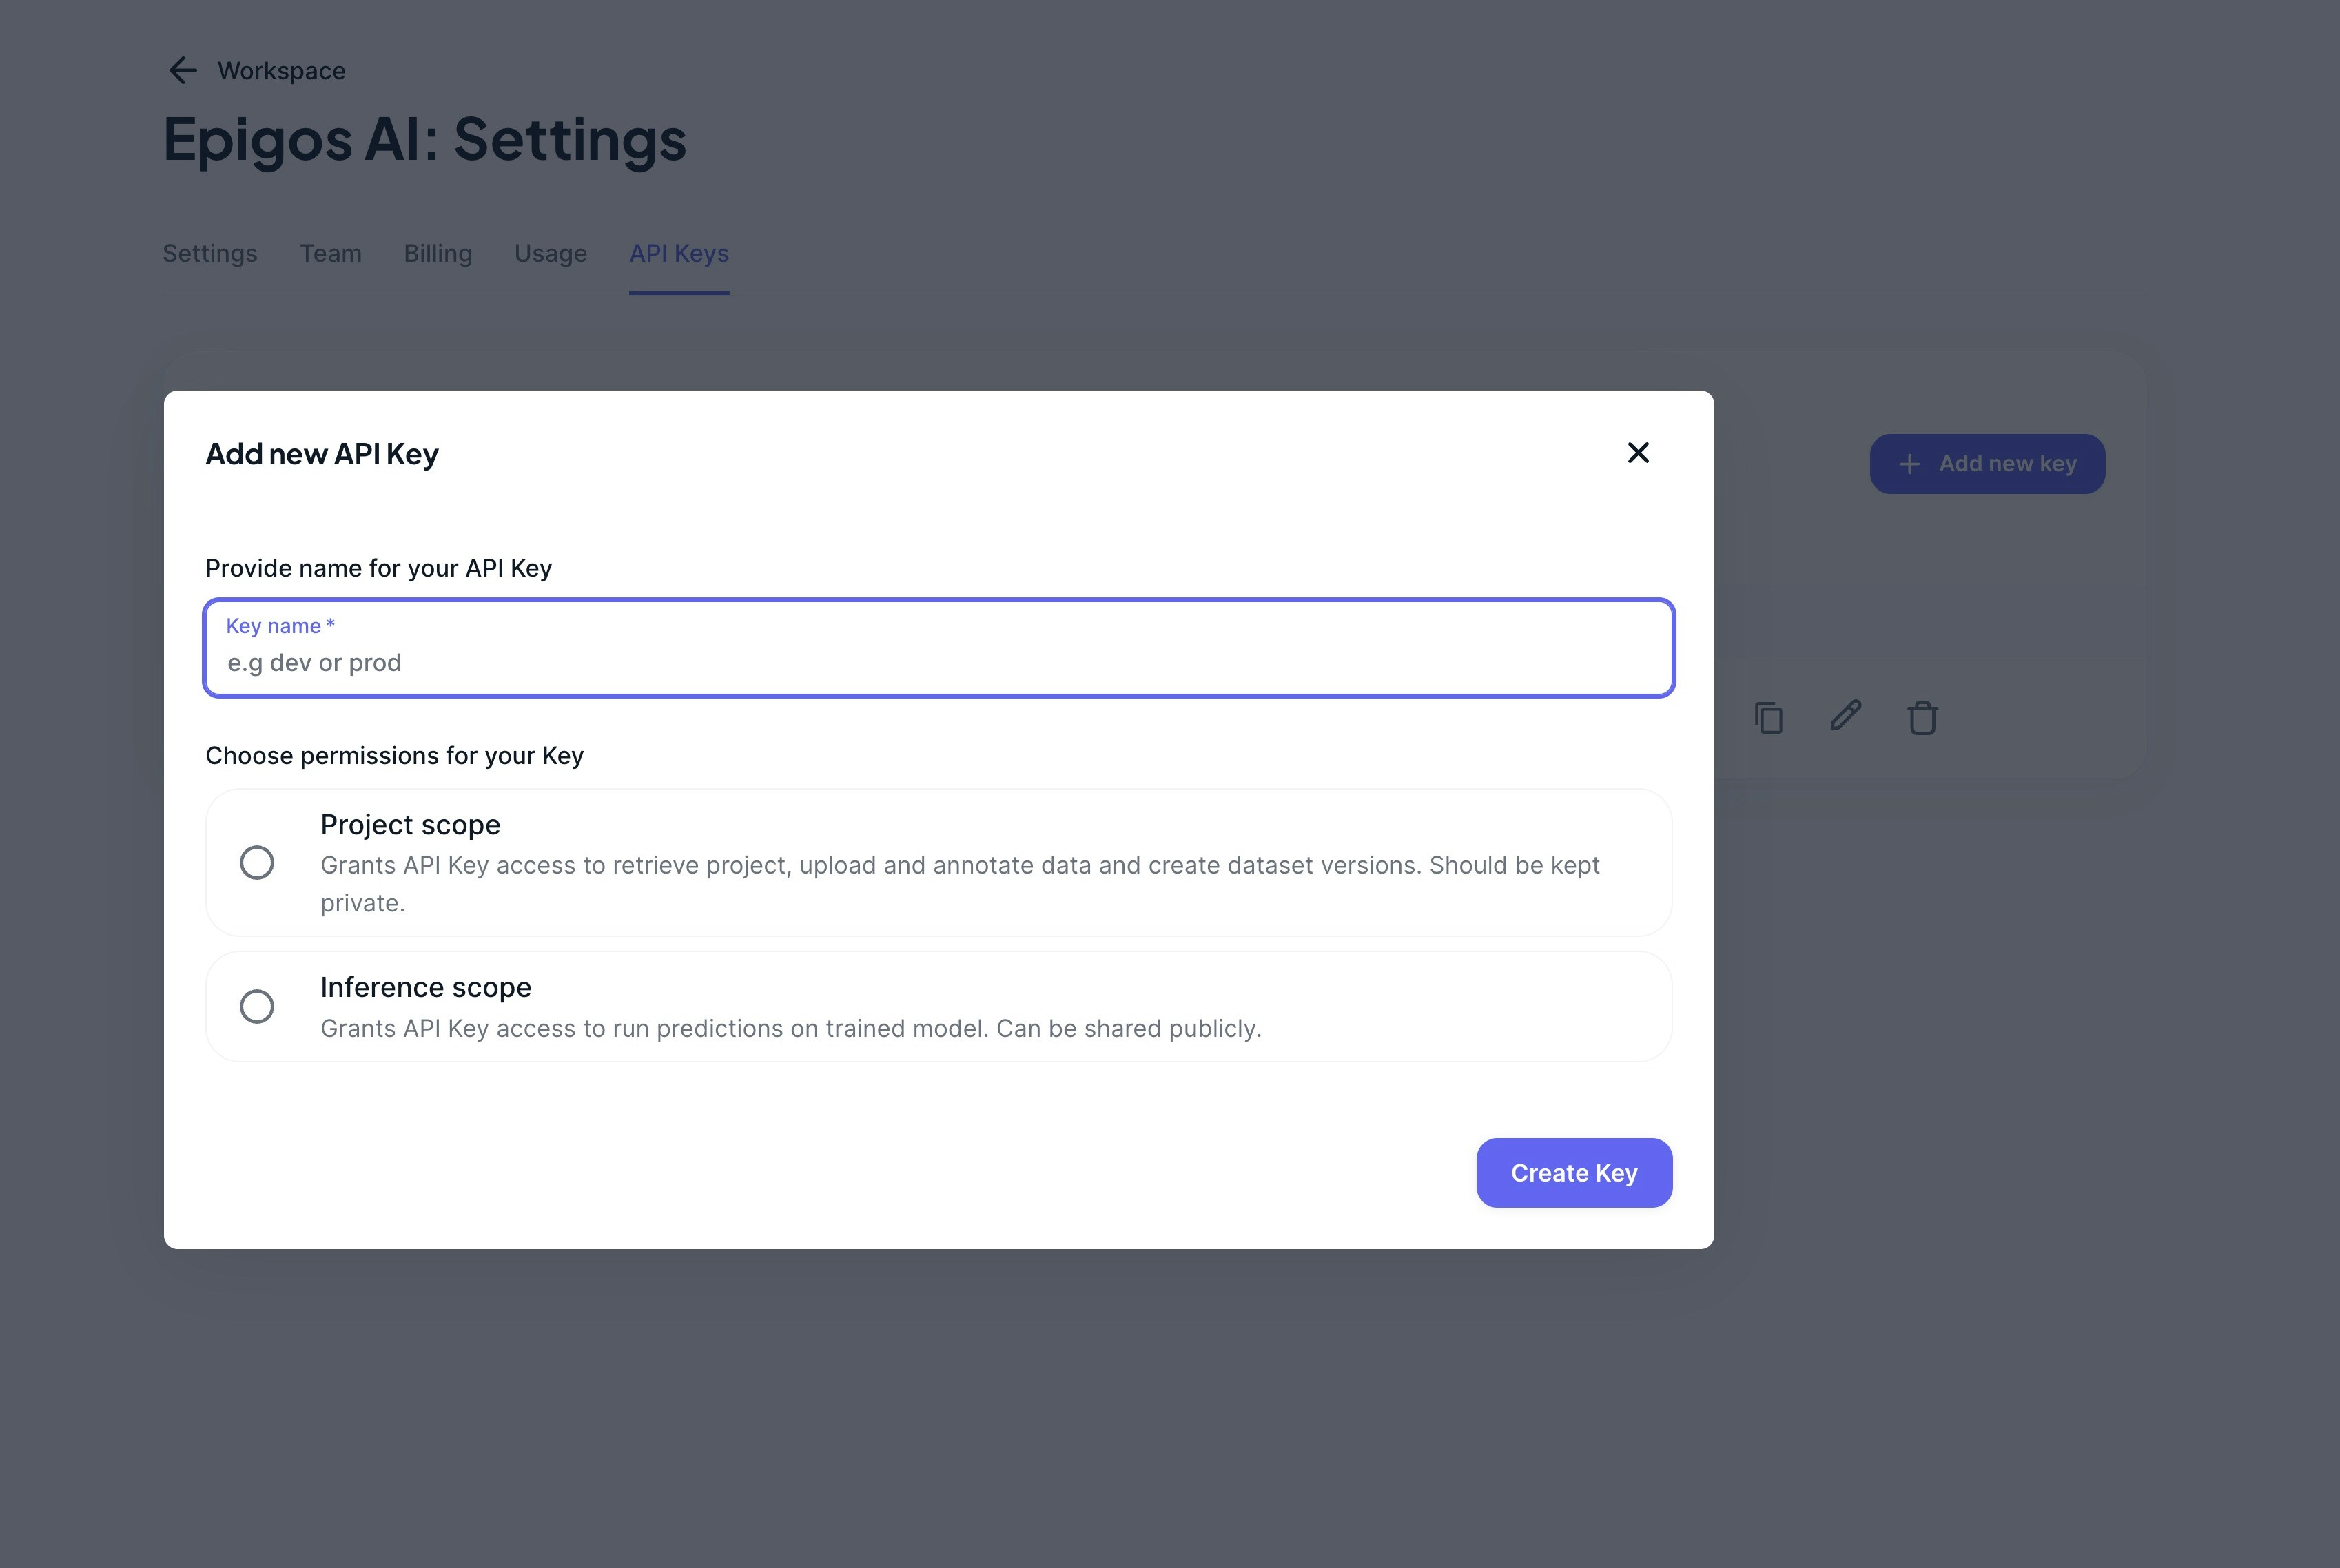The image size is (2340, 1568).
Task: Open the Usage tab
Action: [x=550, y=253]
